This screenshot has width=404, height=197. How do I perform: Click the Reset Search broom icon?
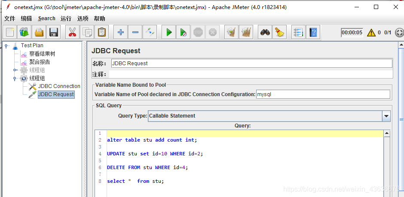point(279,33)
